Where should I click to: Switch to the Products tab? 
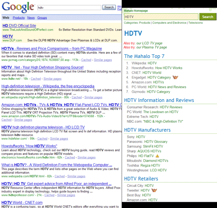tap(19, 18)
